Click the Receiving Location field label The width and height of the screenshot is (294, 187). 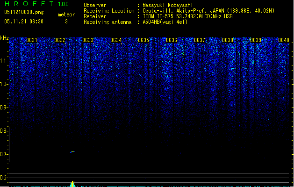(109, 11)
